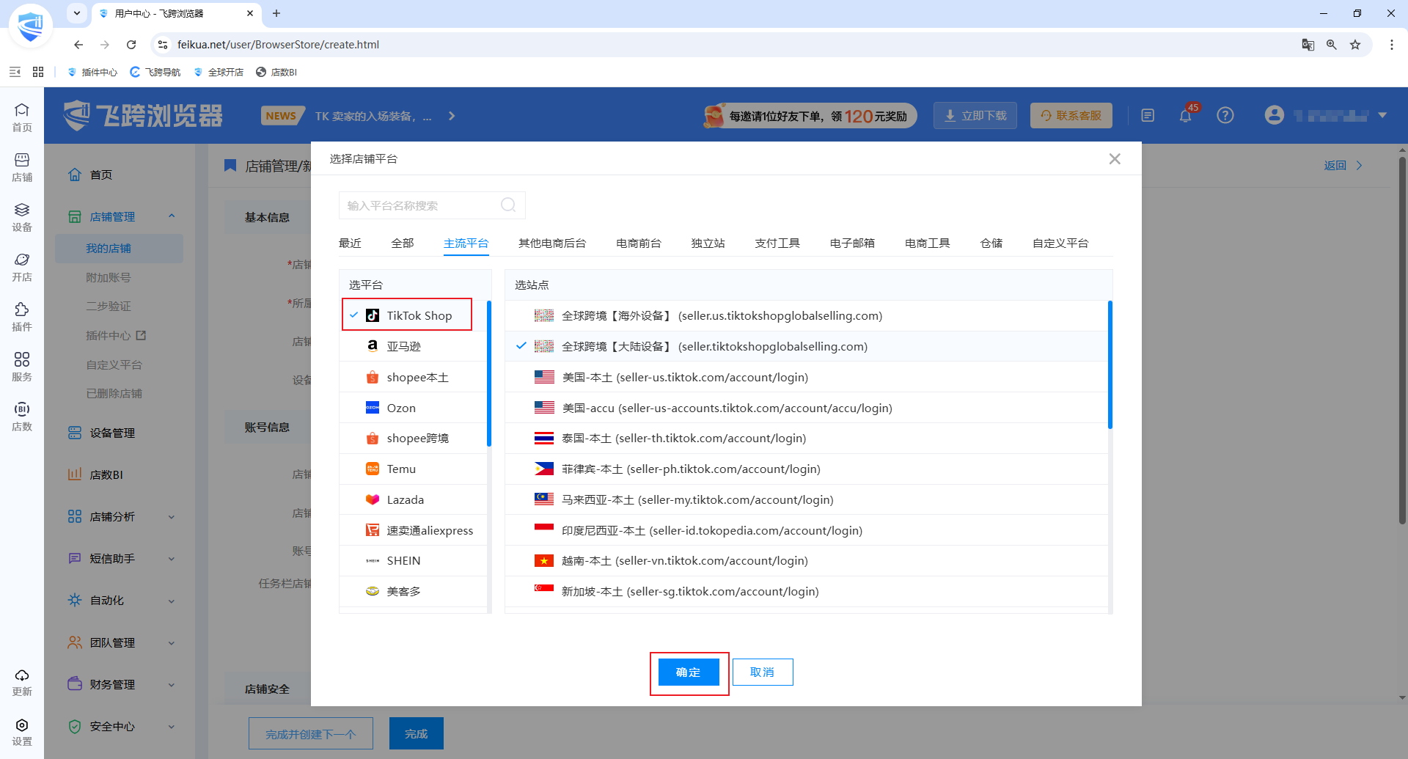1408x759 pixels.
Task: Click the translate page icon in address bar
Action: pyautogui.click(x=1308, y=45)
